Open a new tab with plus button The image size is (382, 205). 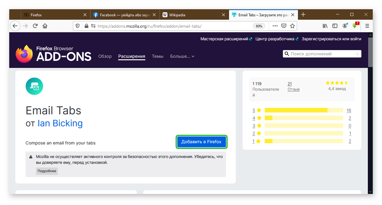tap(303, 14)
